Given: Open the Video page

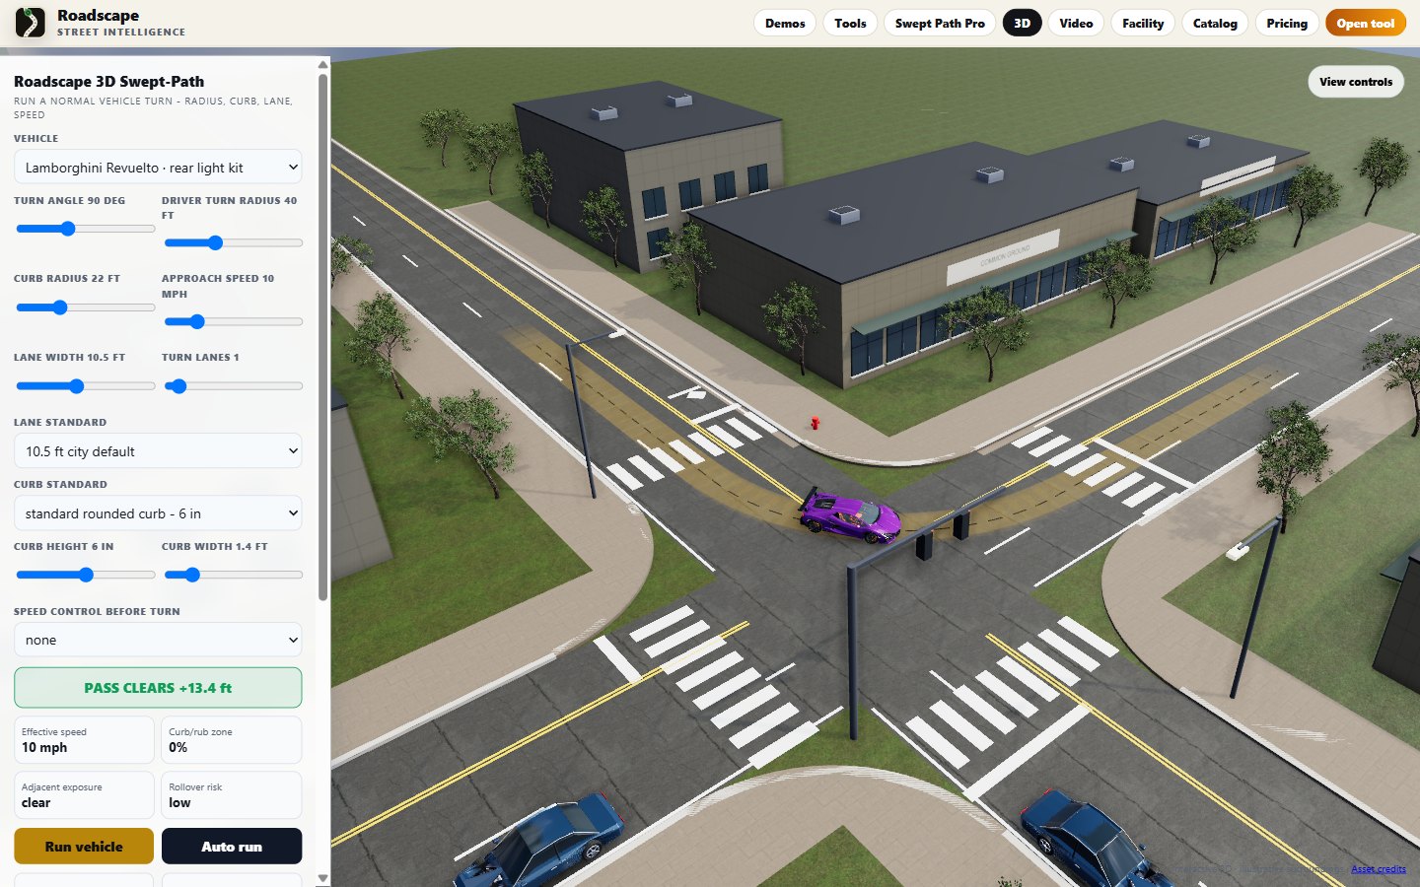Looking at the screenshot, I should coord(1076,23).
